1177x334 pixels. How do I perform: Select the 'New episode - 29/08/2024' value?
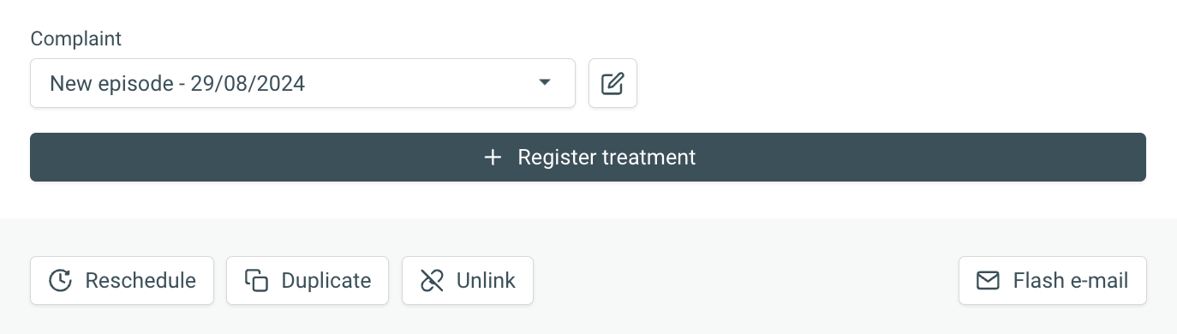(177, 84)
